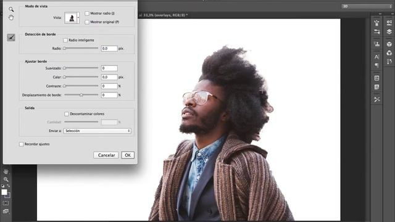
Task: Reset default foreground and background colors
Action: click(x=2, y=186)
